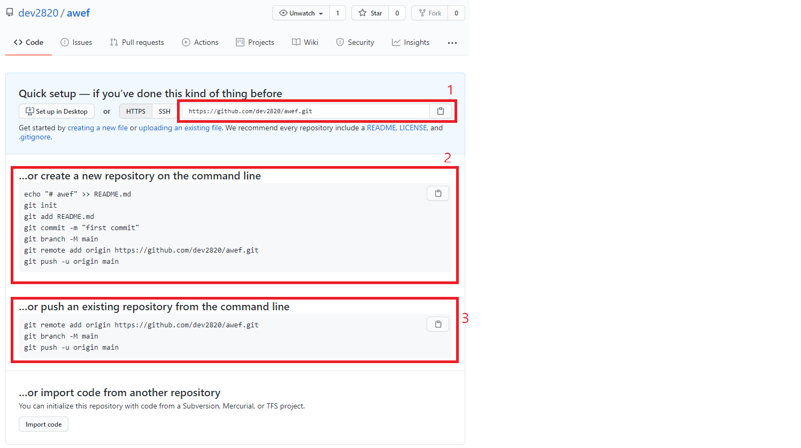Open the Code tab
The width and height of the screenshot is (801, 448).
pos(29,42)
